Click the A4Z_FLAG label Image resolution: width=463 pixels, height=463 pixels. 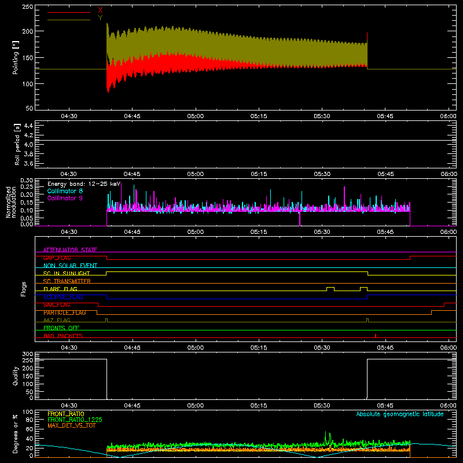pyautogui.click(x=57, y=320)
